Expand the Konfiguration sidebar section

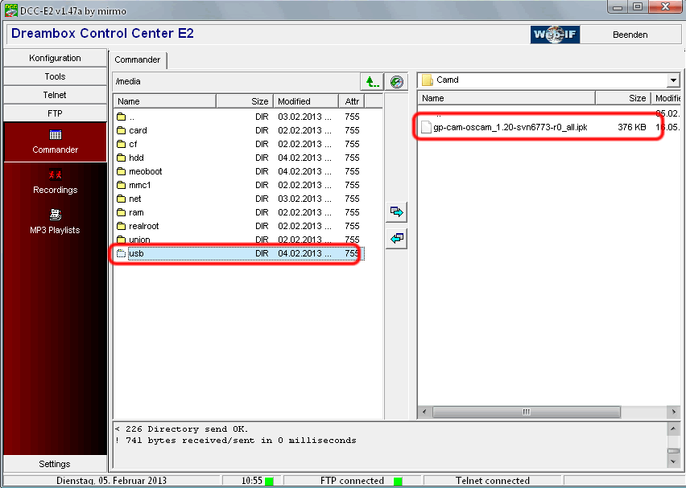coord(55,58)
